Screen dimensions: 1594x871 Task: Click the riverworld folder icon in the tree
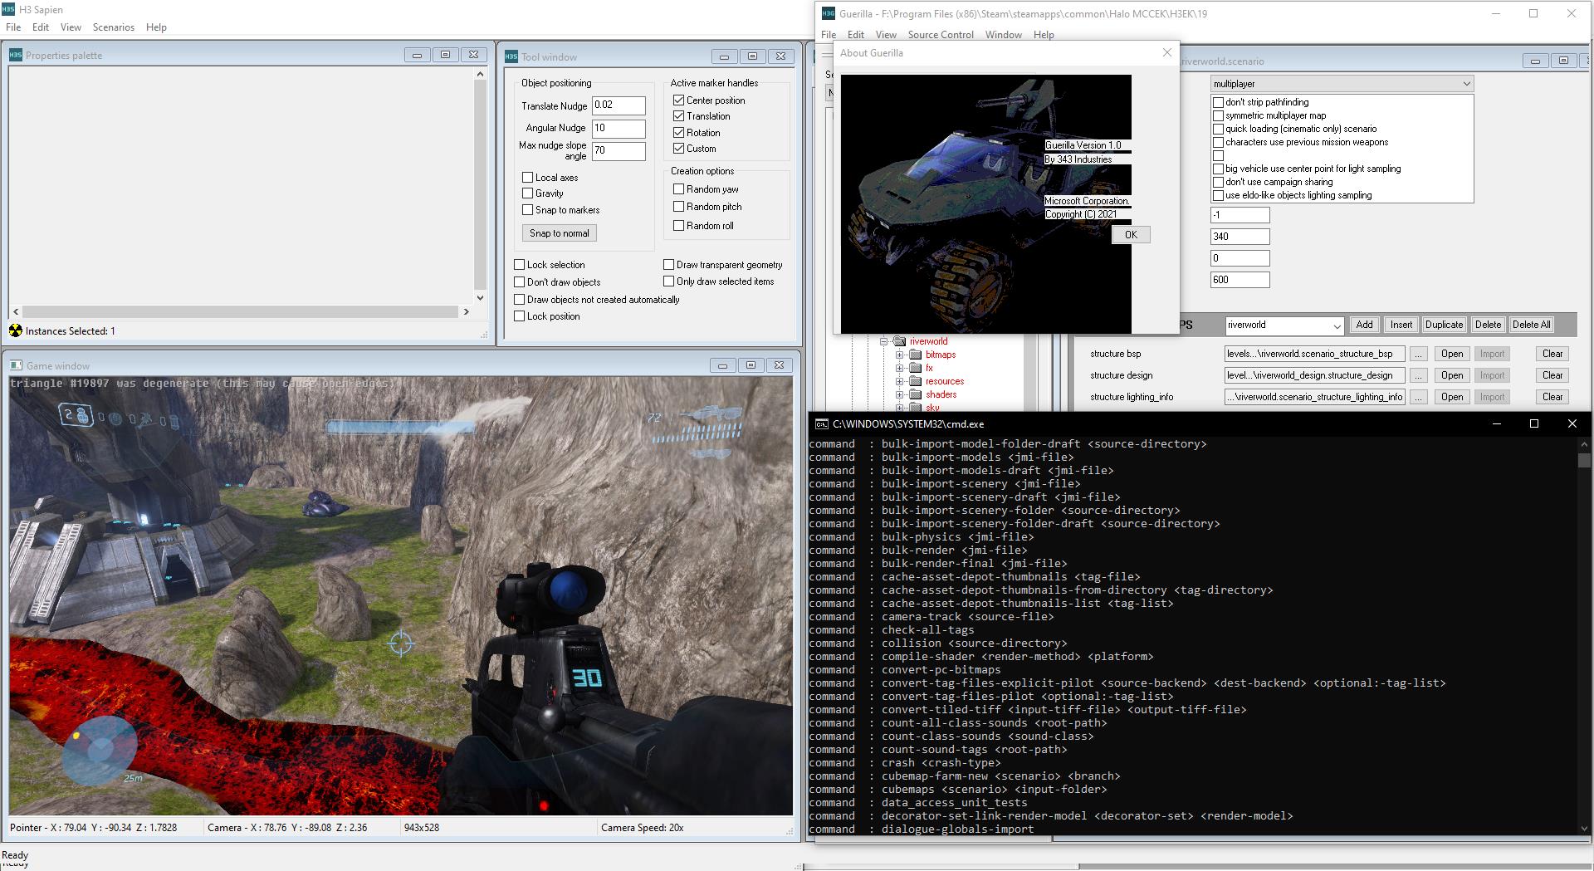(x=899, y=341)
